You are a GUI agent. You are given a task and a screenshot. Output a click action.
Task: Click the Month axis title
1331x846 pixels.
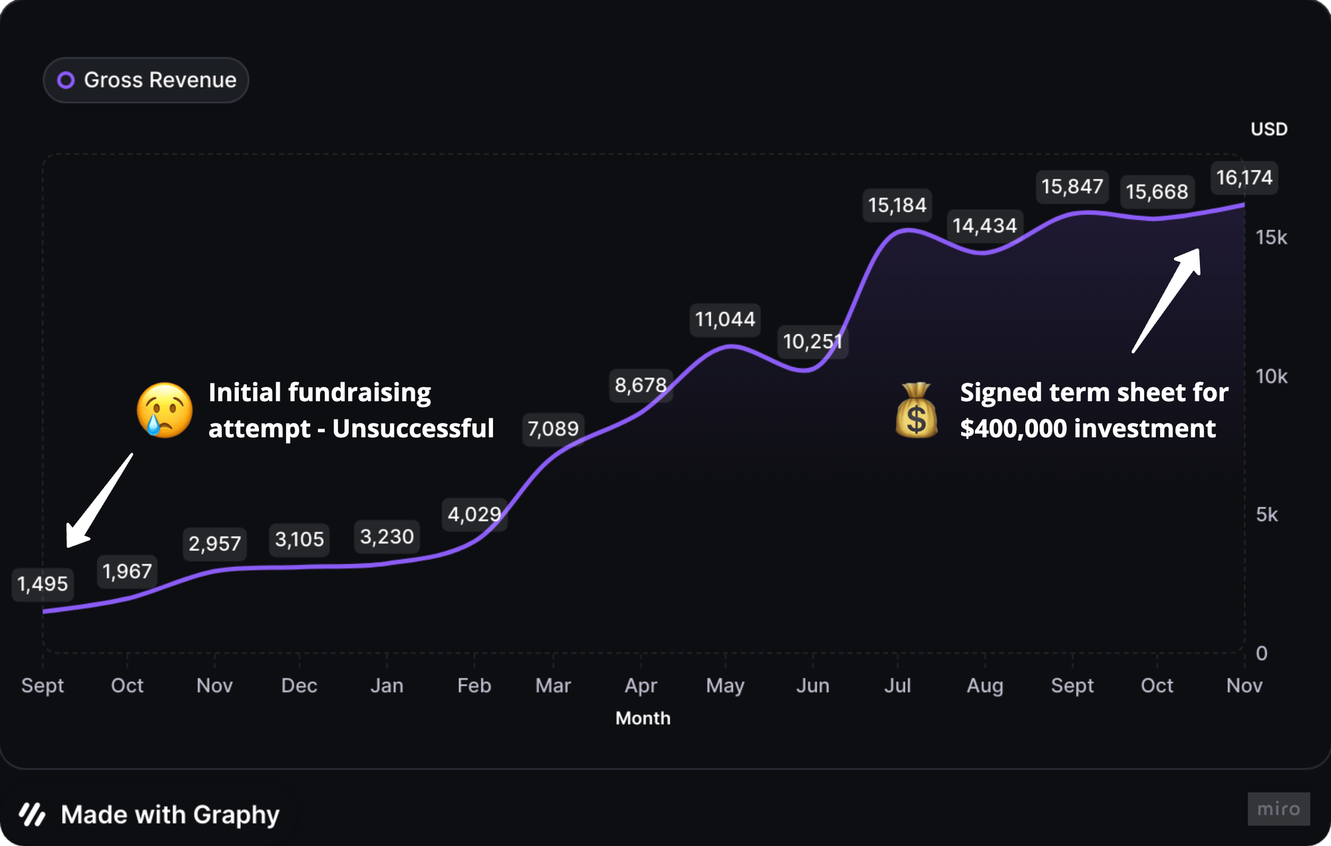pyautogui.click(x=643, y=718)
